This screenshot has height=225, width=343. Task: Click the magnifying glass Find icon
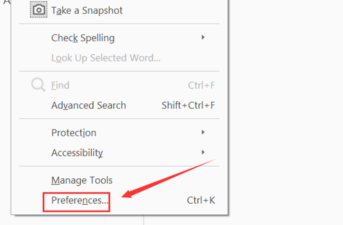point(38,85)
